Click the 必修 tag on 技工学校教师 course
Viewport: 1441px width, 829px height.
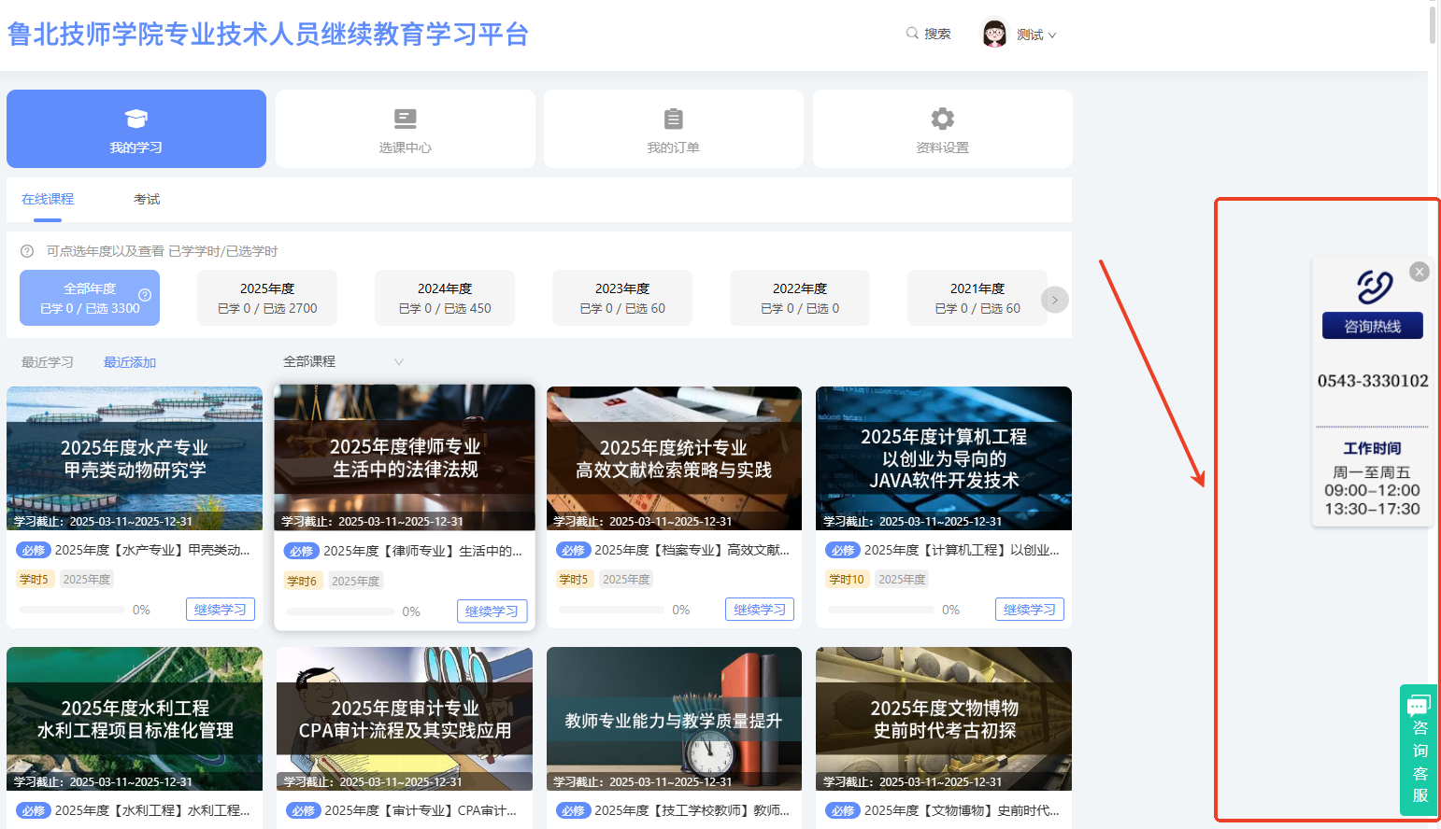pyautogui.click(x=573, y=811)
